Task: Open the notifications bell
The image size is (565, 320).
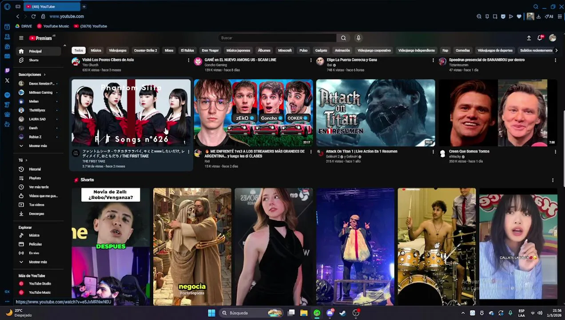Action: 540,38
